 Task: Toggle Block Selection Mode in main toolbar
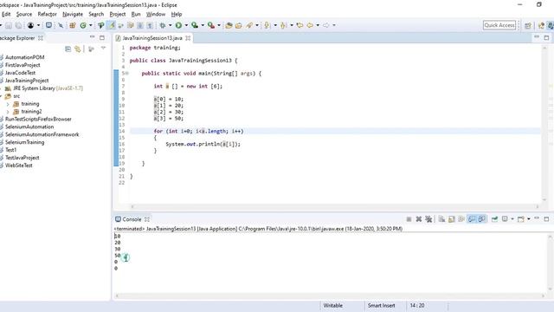click(140, 25)
